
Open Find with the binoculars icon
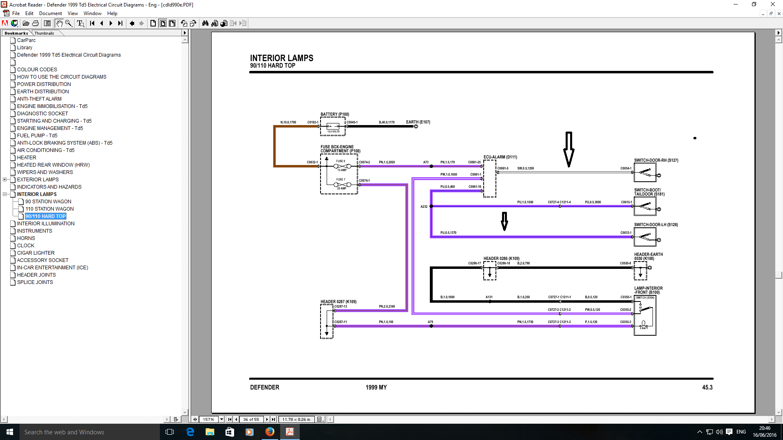pyautogui.click(x=205, y=23)
